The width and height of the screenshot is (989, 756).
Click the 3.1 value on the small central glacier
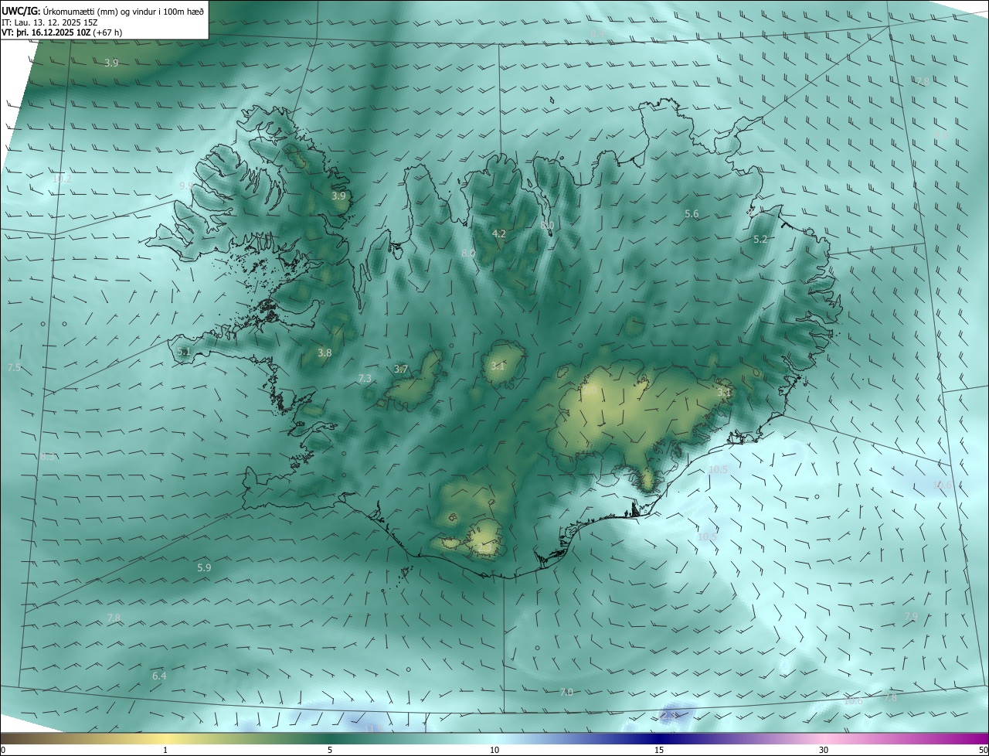point(498,366)
